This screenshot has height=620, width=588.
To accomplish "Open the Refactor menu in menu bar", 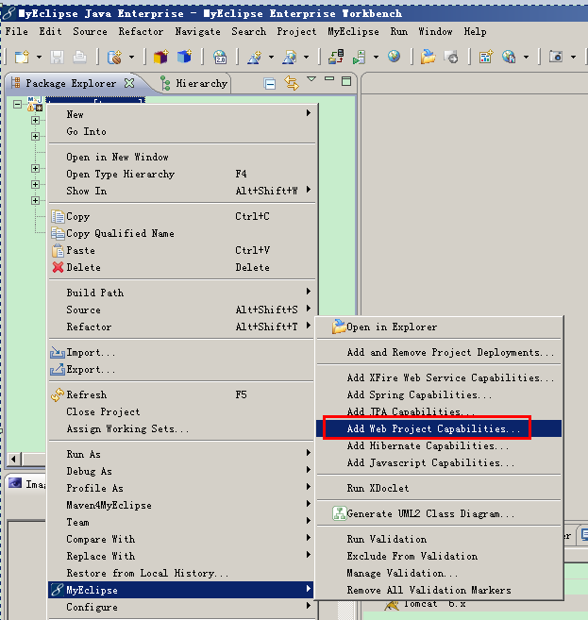I will (x=141, y=32).
